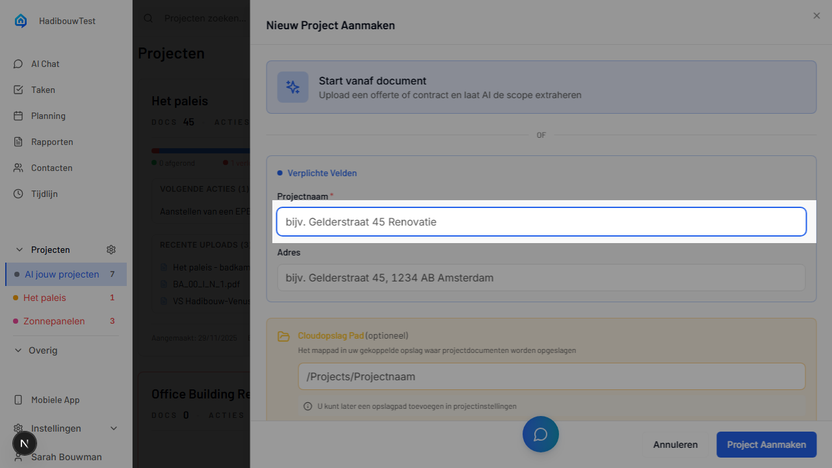The width and height of the screenshot is (832, 468).
Task: Open the Instellingen dropdown chevron
Action: tap(114, 428)
